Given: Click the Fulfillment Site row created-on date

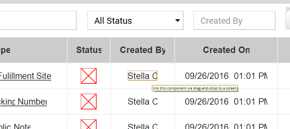Looking at the screenshot, I should tap(226, 76).
